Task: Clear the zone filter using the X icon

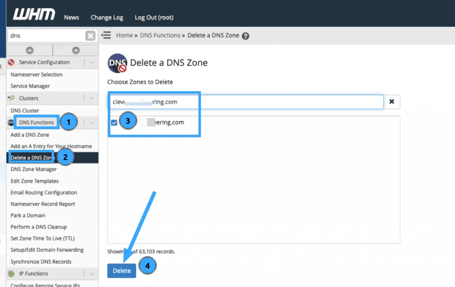Action: tap(392, 102)
